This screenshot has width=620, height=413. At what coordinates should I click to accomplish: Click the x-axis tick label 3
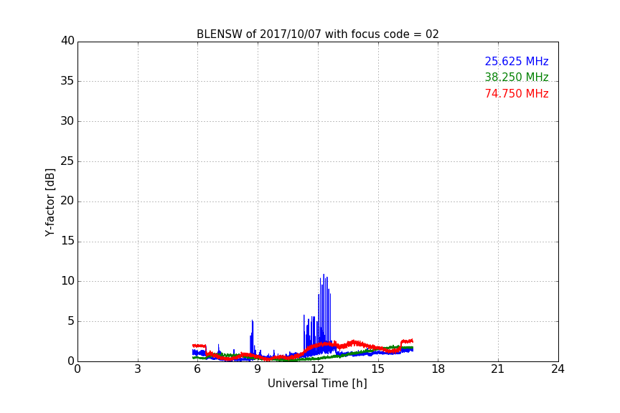tap(138, 369)
